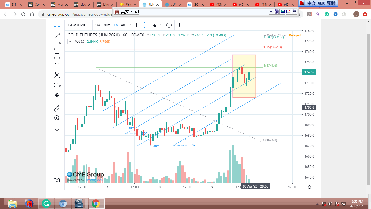The height and width of the screenshot is (209, 371).
Task: Select the ruler measure tool
Action: [x=57, y=108]
